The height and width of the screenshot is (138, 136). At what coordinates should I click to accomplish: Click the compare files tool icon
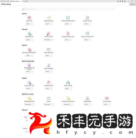pyautogui.click(x=107, y=98)
